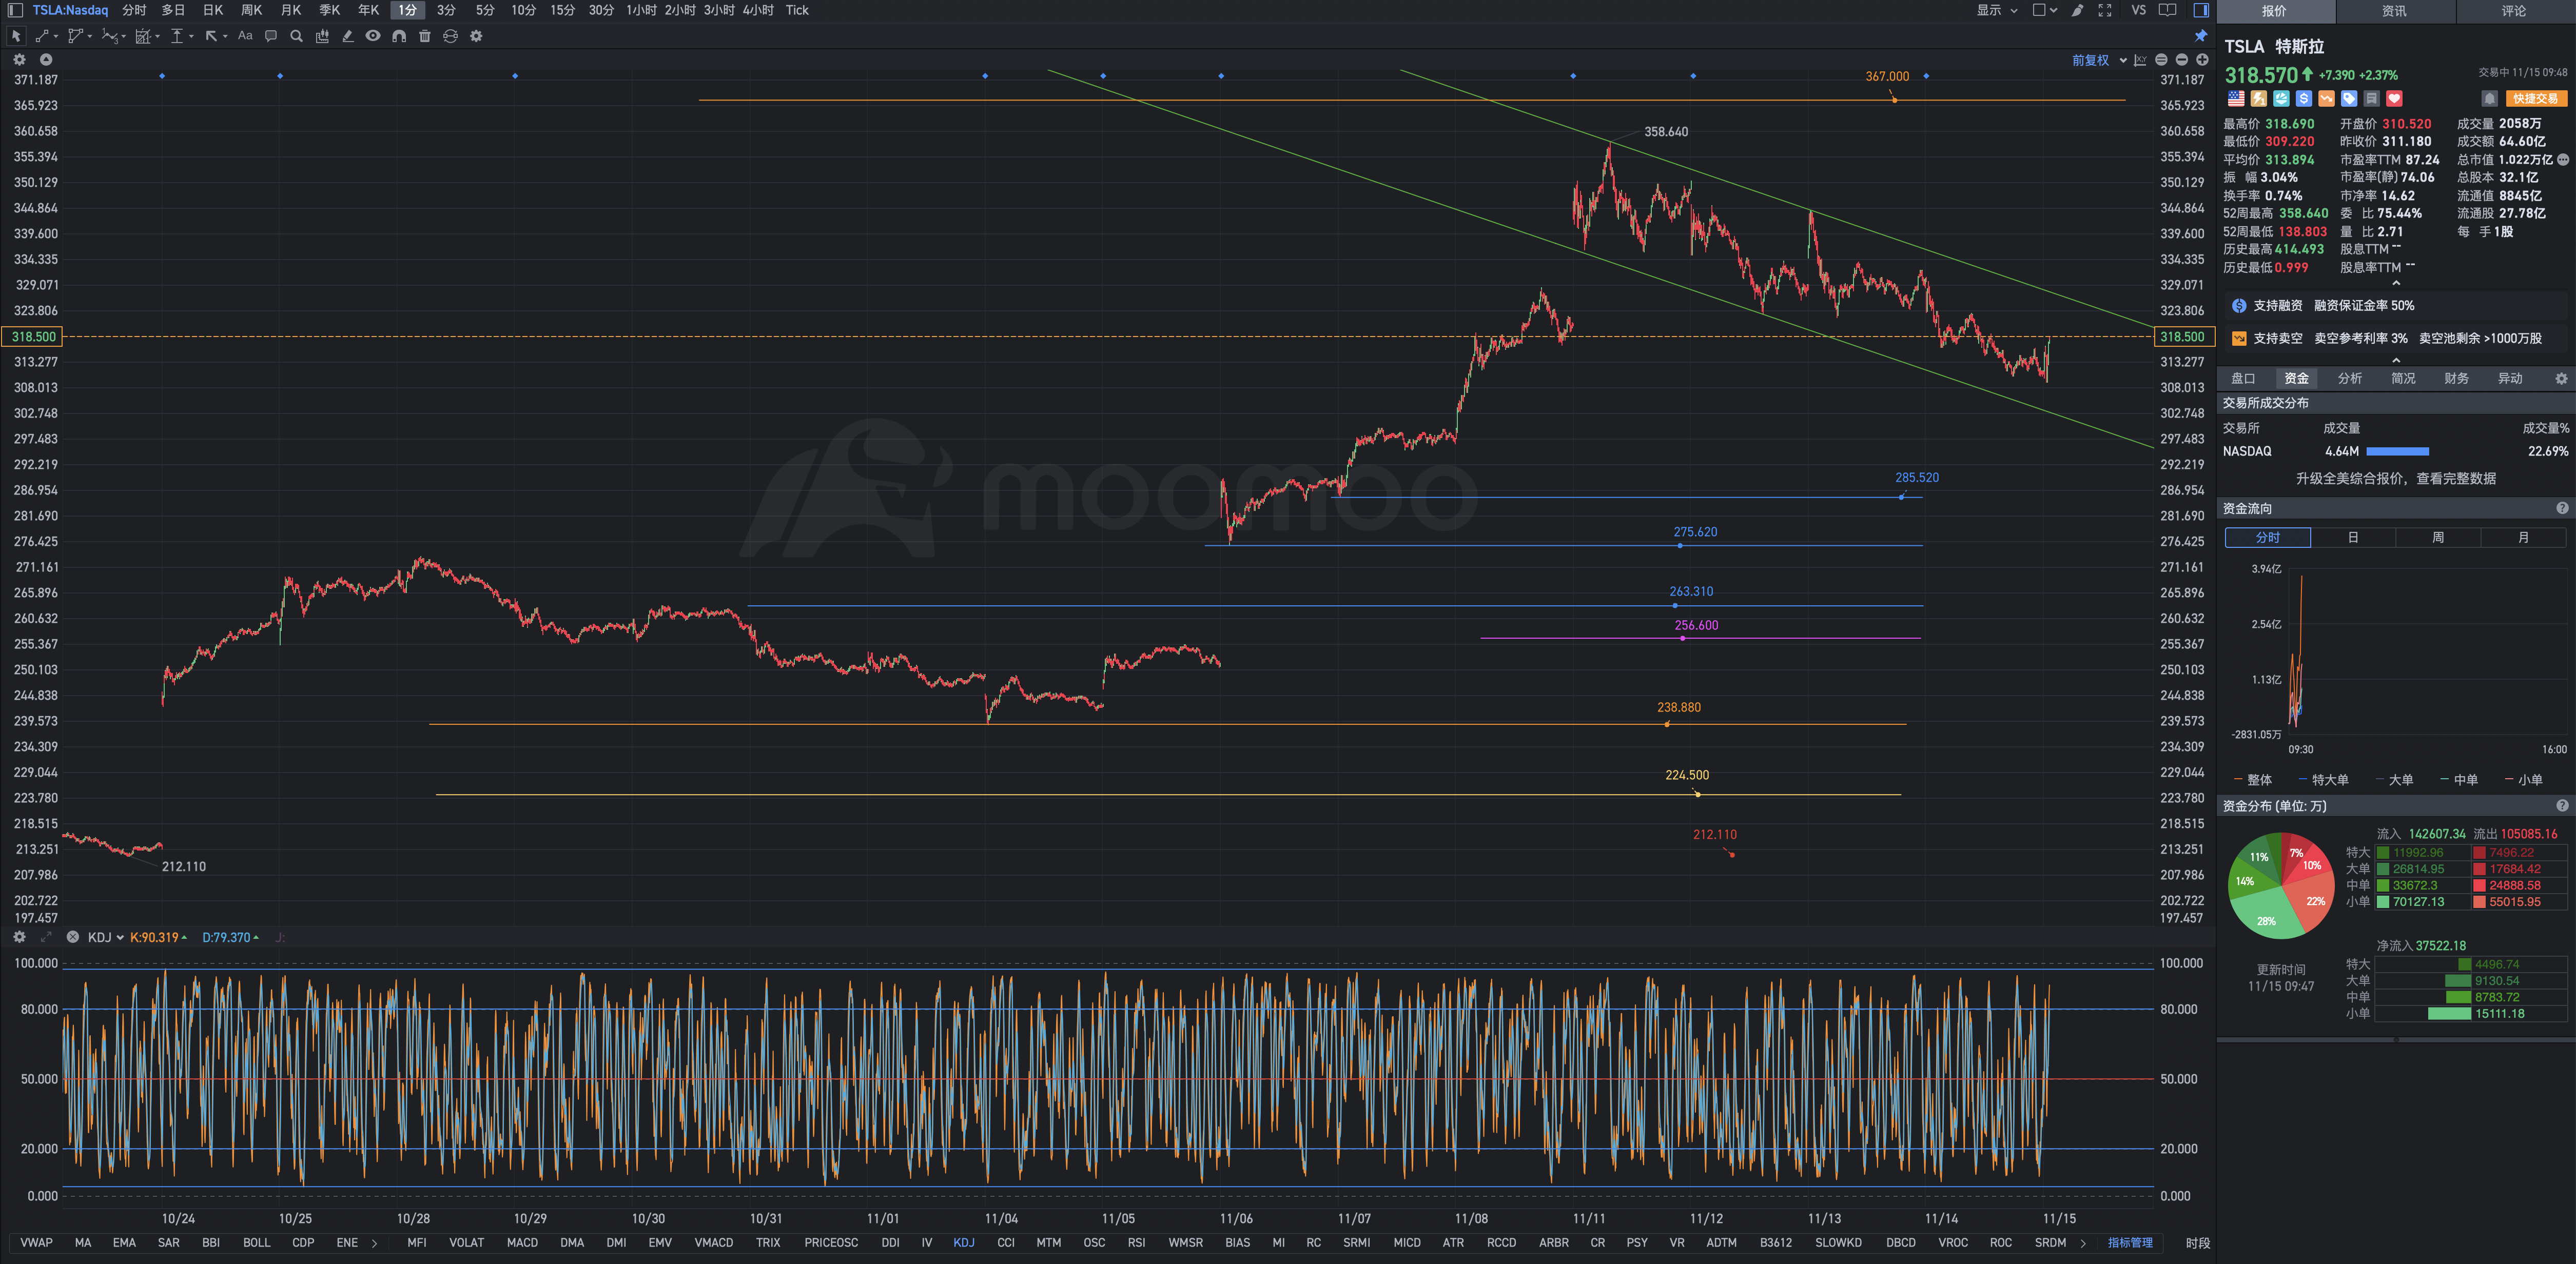Open the polygon shape drawing tool
The height and width of the screenshot is (1264, 2576).
click(75, 36)
